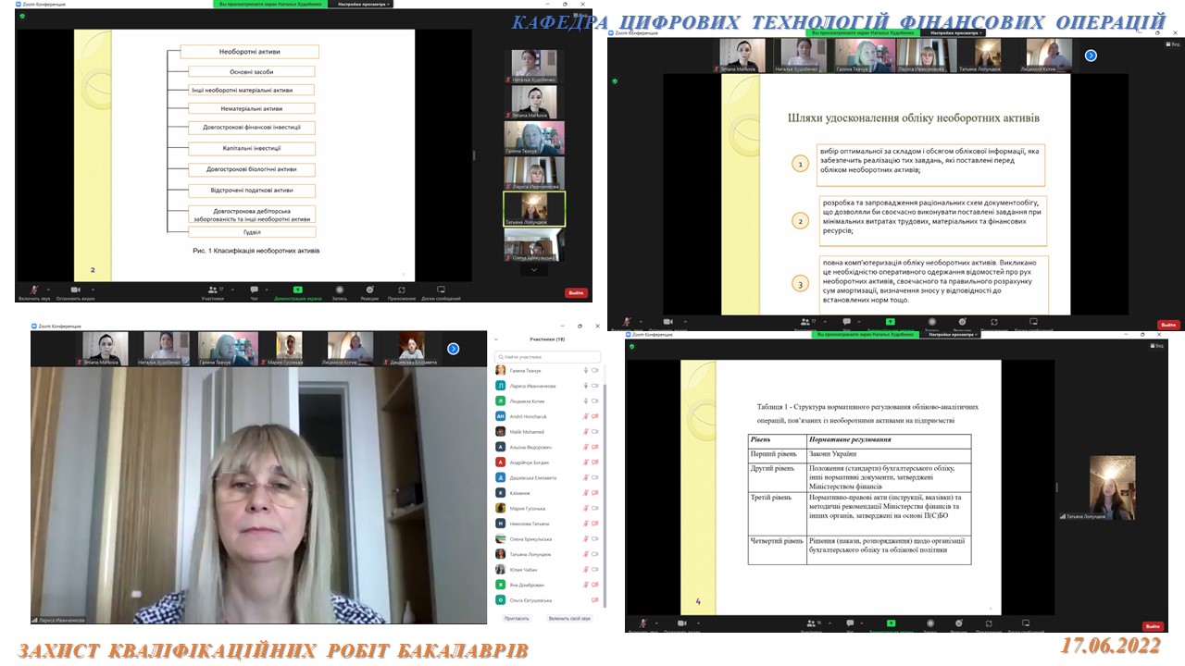Click participants list vertical scrollbar

click(x=605, y=462)
